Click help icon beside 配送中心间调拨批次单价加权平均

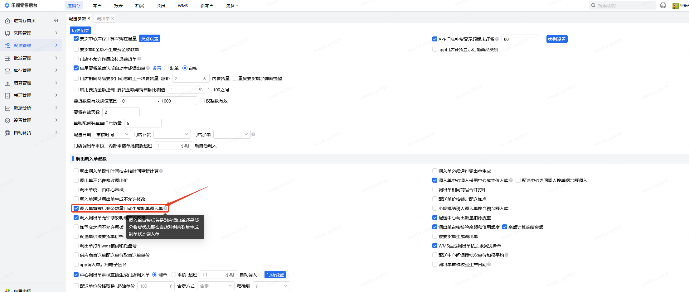point(507,255)
